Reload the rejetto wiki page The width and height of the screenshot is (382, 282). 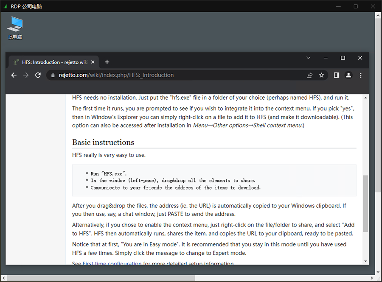pos(38,75)
